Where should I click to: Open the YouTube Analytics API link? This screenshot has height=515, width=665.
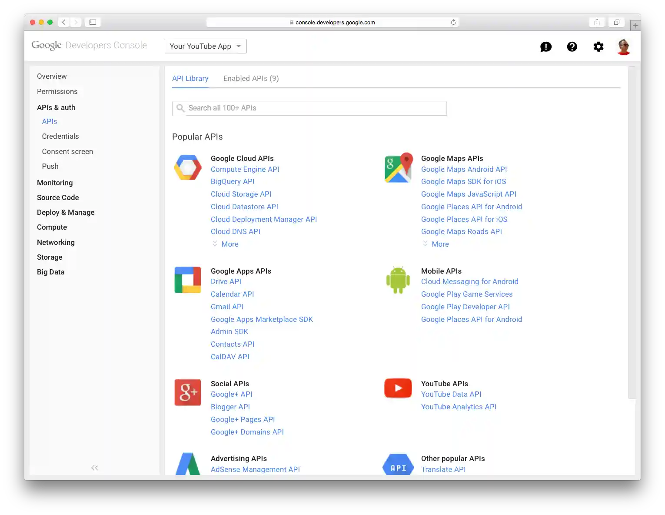459,407
